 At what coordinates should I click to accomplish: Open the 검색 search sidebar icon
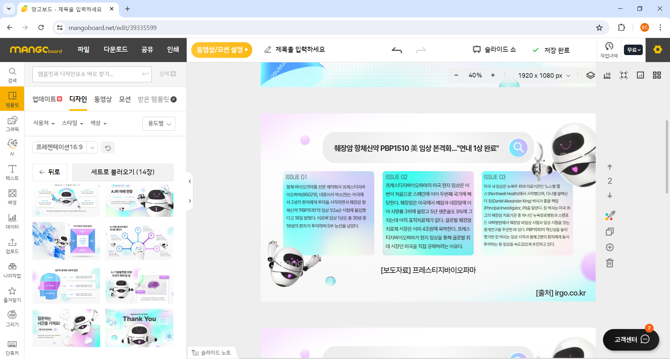pyautogui.click(x=12, y=75)
